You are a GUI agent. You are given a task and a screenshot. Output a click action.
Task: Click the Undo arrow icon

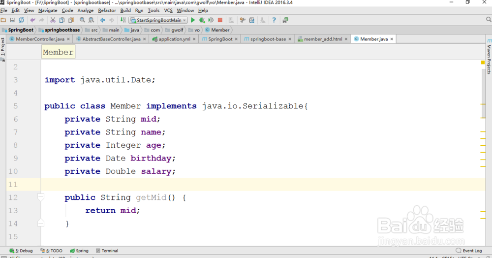(32, 20)
